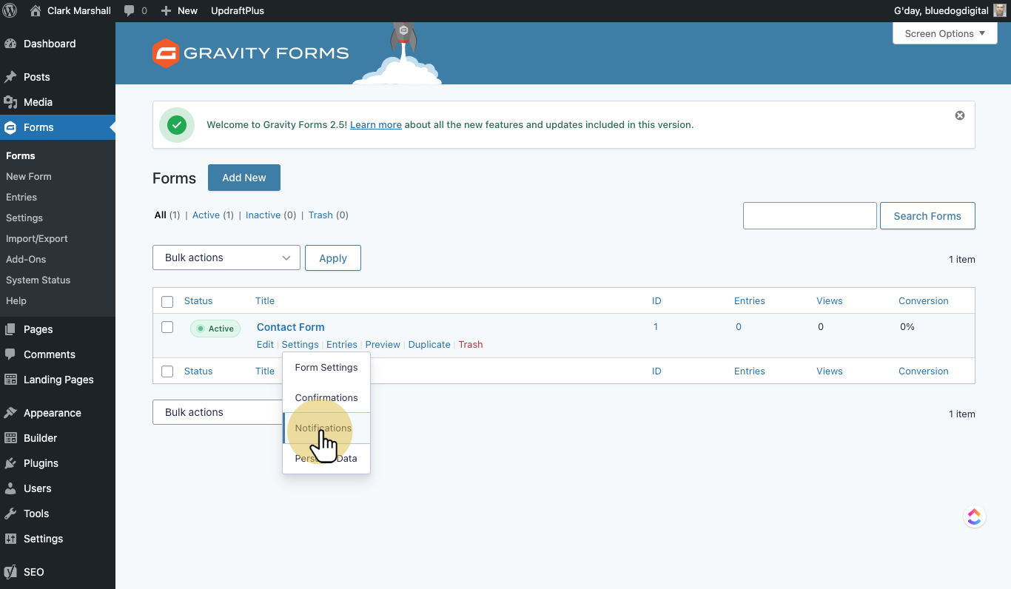Click Preview under Contact Form
The width and height of the screenshot is (1011, 589).
click(x=383, y=345)
